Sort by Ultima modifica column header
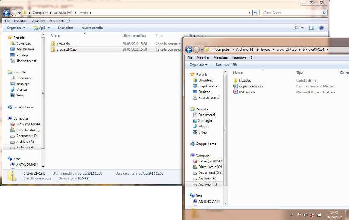Screen dimensions: 349x220 point(134,36)
